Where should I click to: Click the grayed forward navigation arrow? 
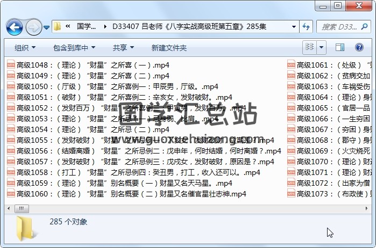(x=33, y=27)
